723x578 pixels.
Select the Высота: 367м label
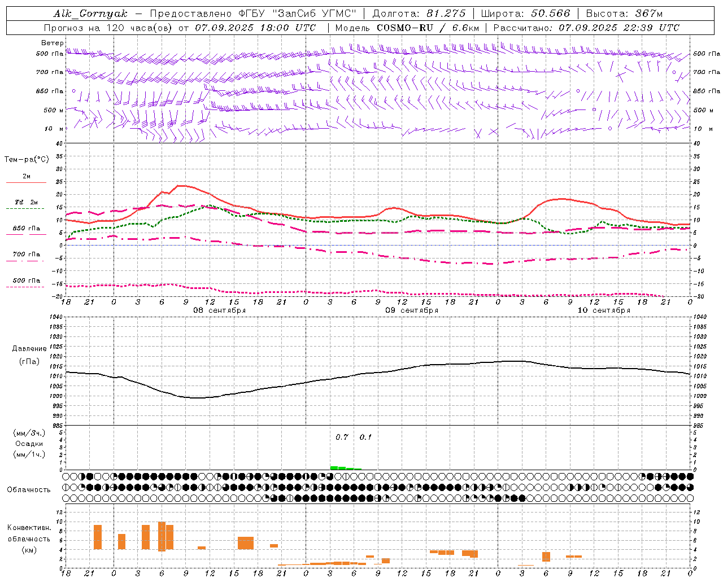624,14
